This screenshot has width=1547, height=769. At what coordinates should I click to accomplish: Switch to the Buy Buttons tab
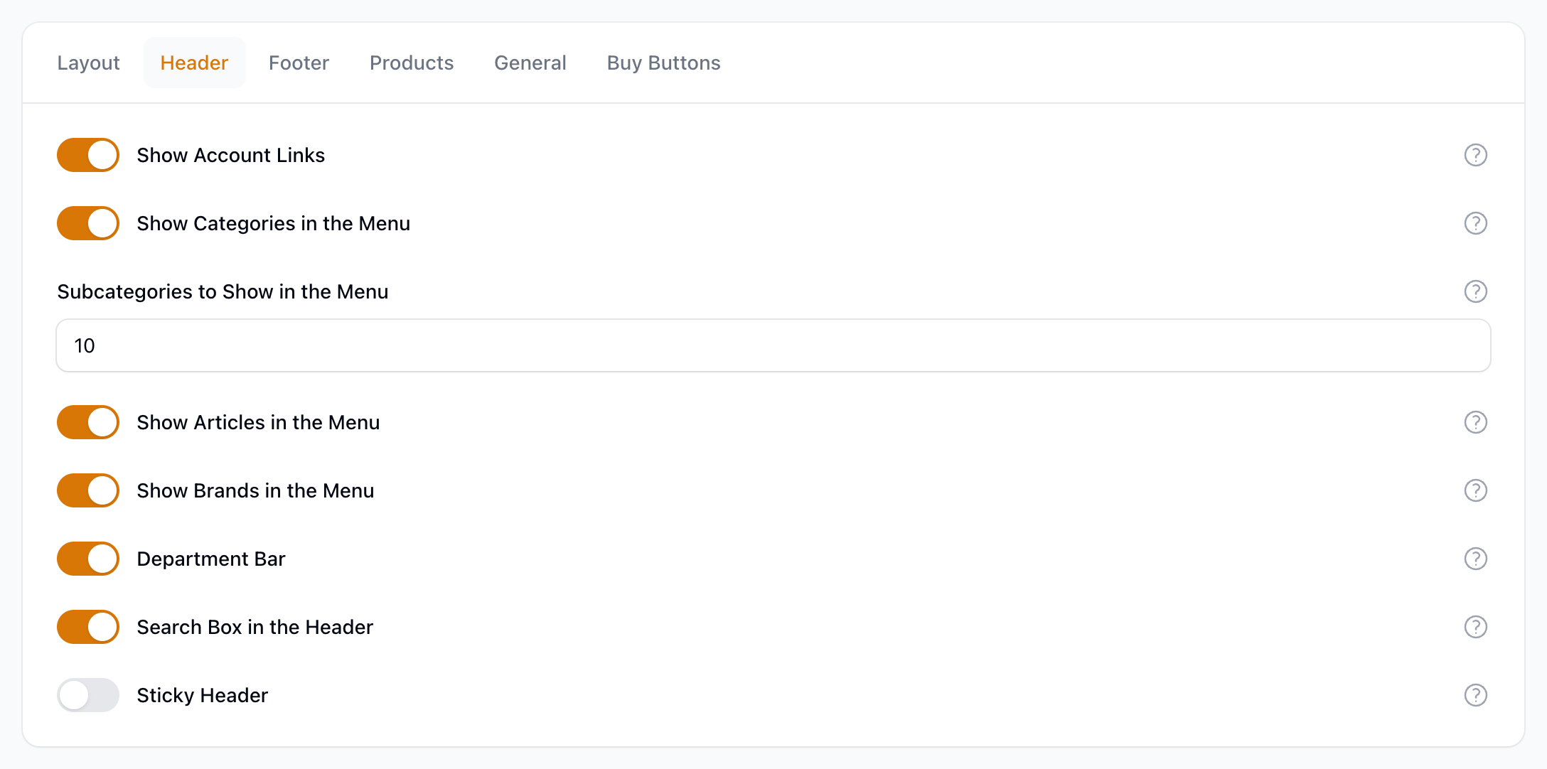(663, 63)
